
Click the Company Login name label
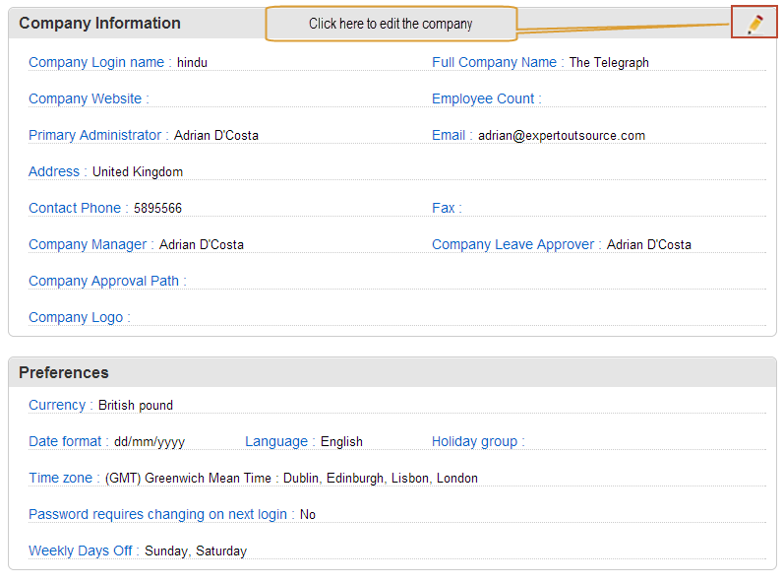click(x=96, y=62)
